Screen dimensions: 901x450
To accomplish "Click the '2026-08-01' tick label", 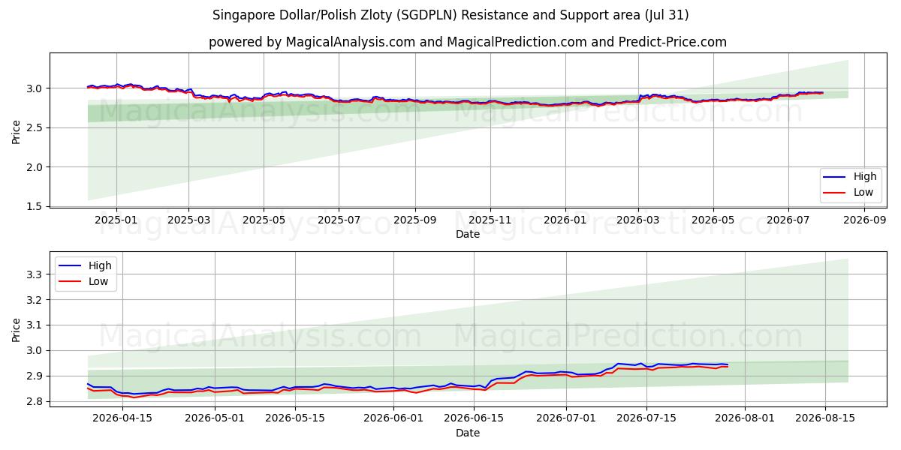I will [x=744, y=418].
